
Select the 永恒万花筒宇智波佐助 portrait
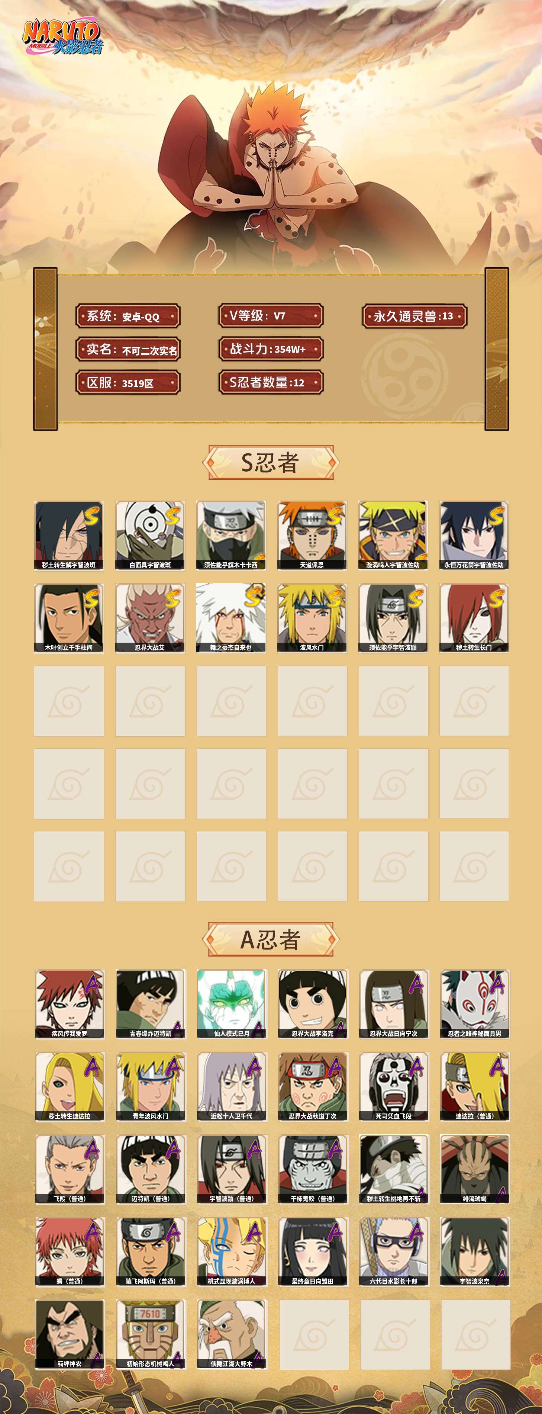474,535
